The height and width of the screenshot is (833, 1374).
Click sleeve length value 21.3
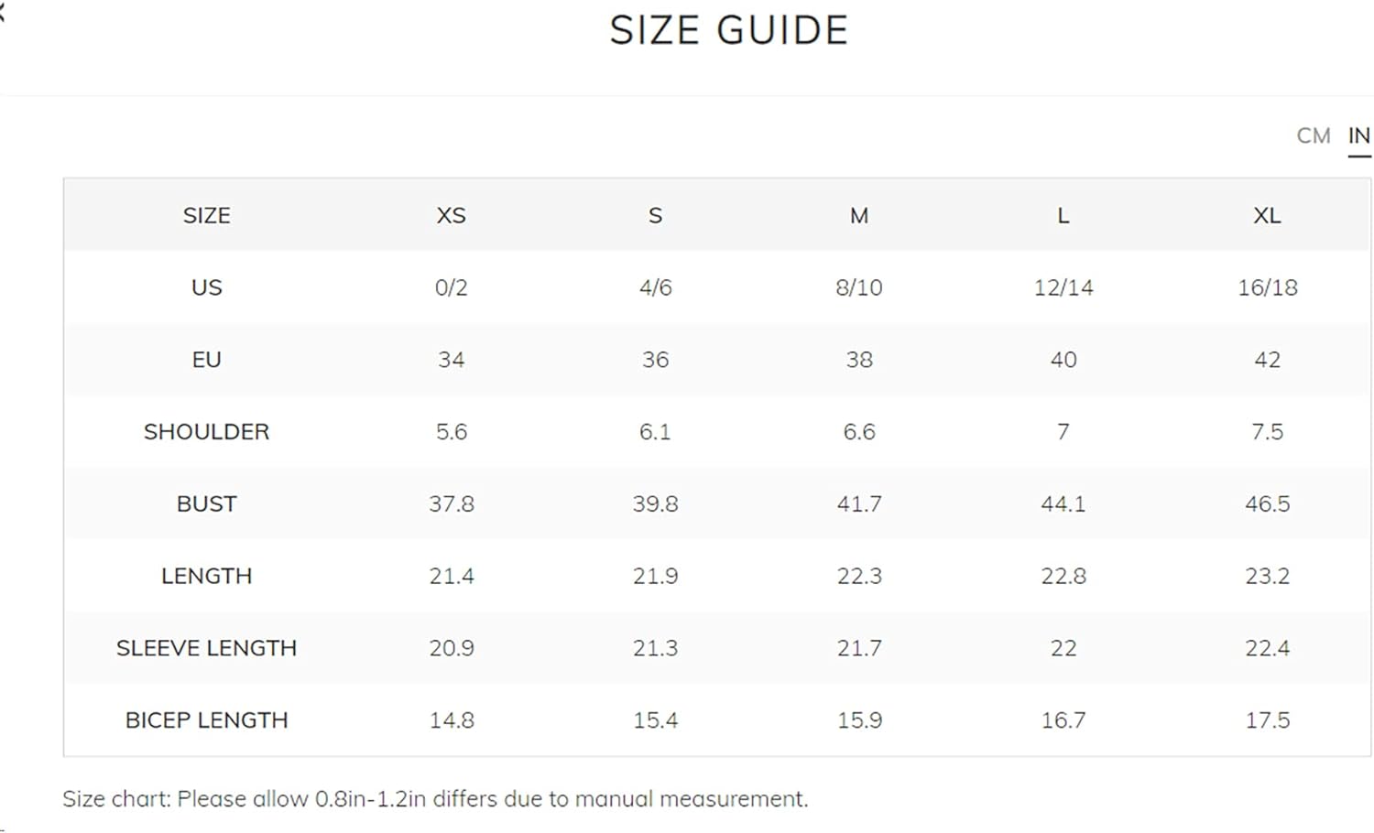[655, 648]
